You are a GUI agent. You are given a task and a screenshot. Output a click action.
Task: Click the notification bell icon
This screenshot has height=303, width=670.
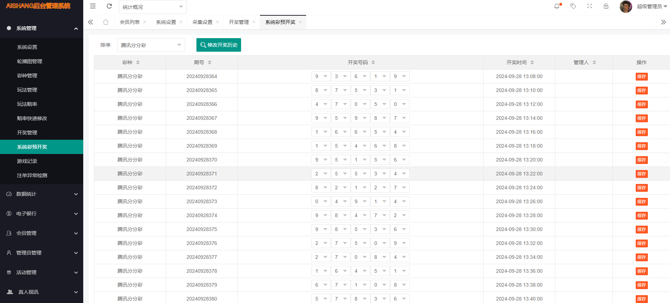(557, 6)
